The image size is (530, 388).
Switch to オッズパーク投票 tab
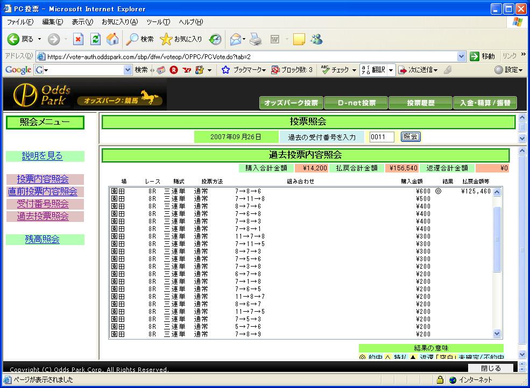(x=291, y=103)
